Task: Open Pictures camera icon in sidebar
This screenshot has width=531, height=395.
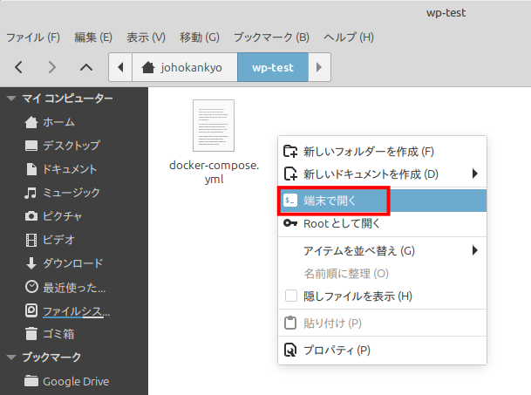Action: (x=31, y=215)
